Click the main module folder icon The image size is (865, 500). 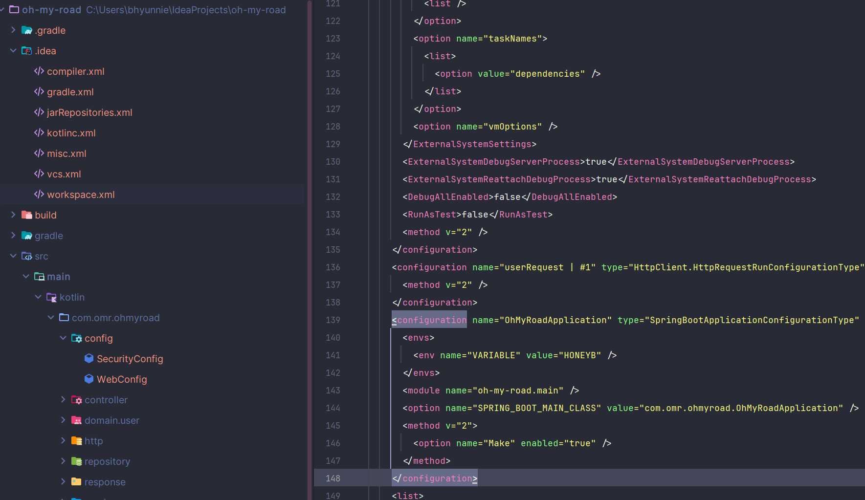tap(40, 277)
